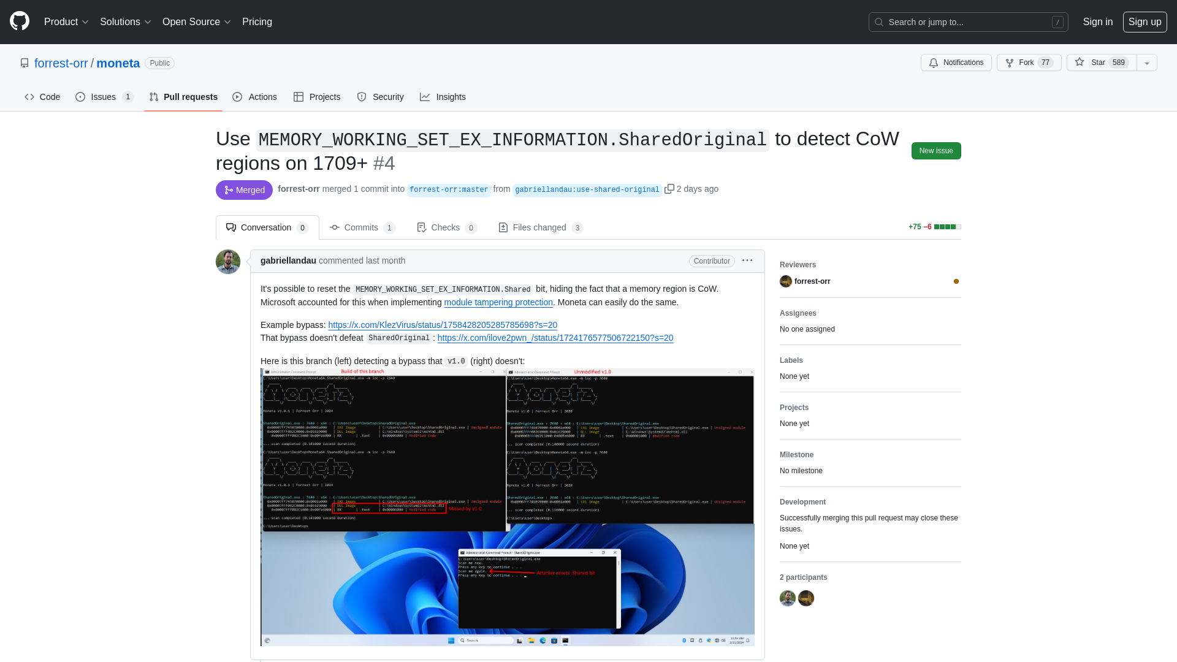Open the Security tab
This screenshot has width=1177, height=662.
[380, 97]
